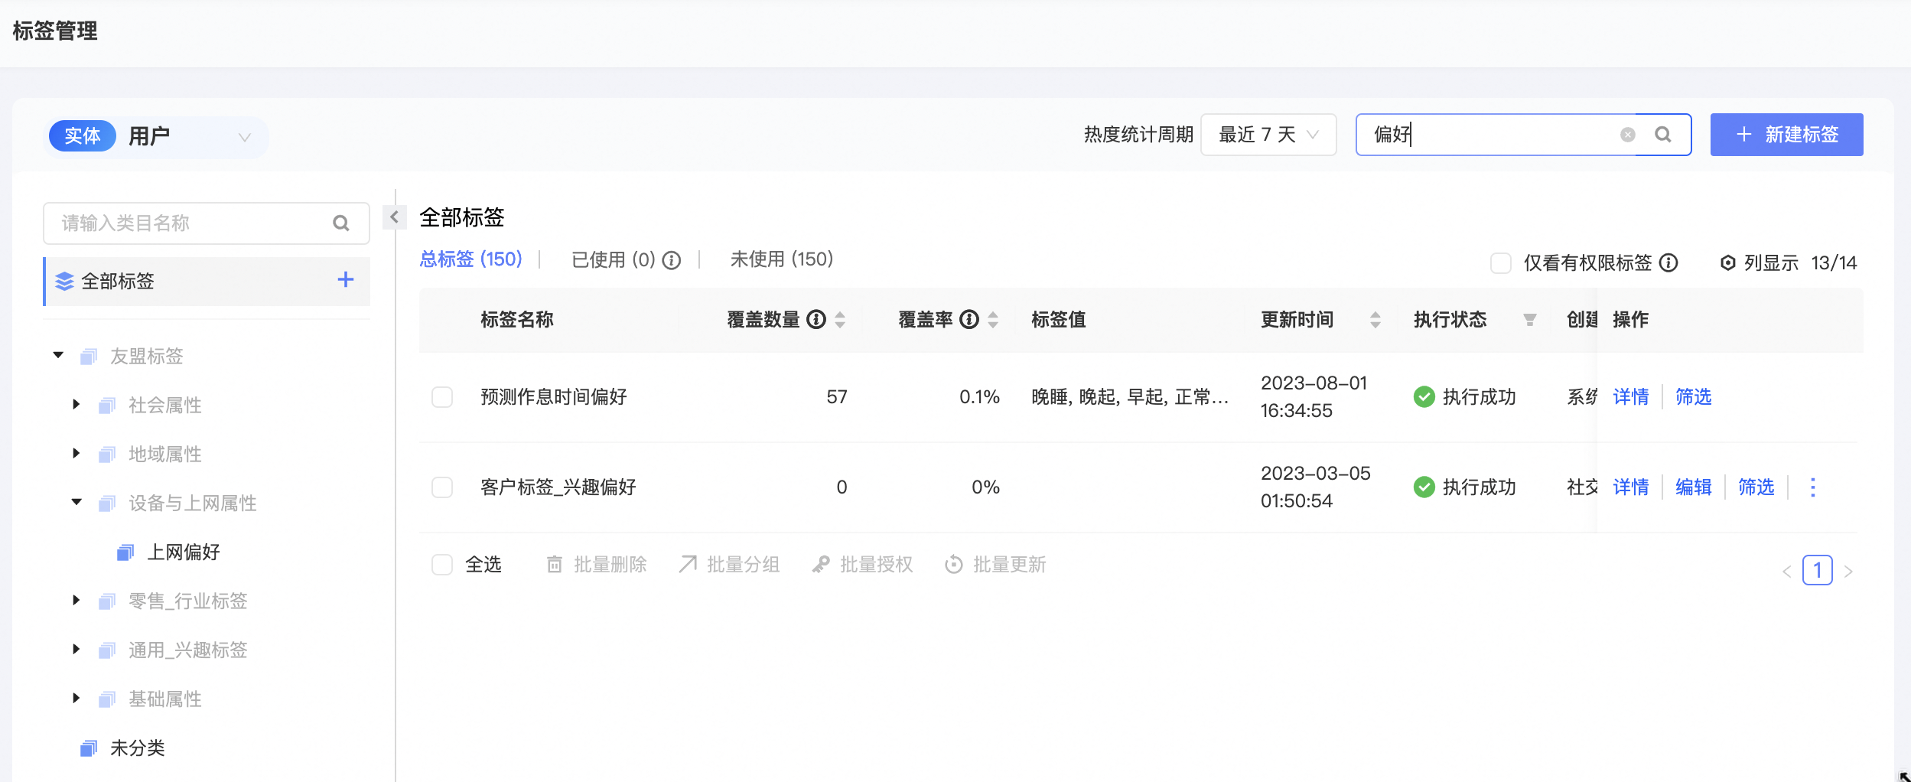Click the category name search icon
The height and width of the screenshot is (782, 1911).
tap(341, 223)
